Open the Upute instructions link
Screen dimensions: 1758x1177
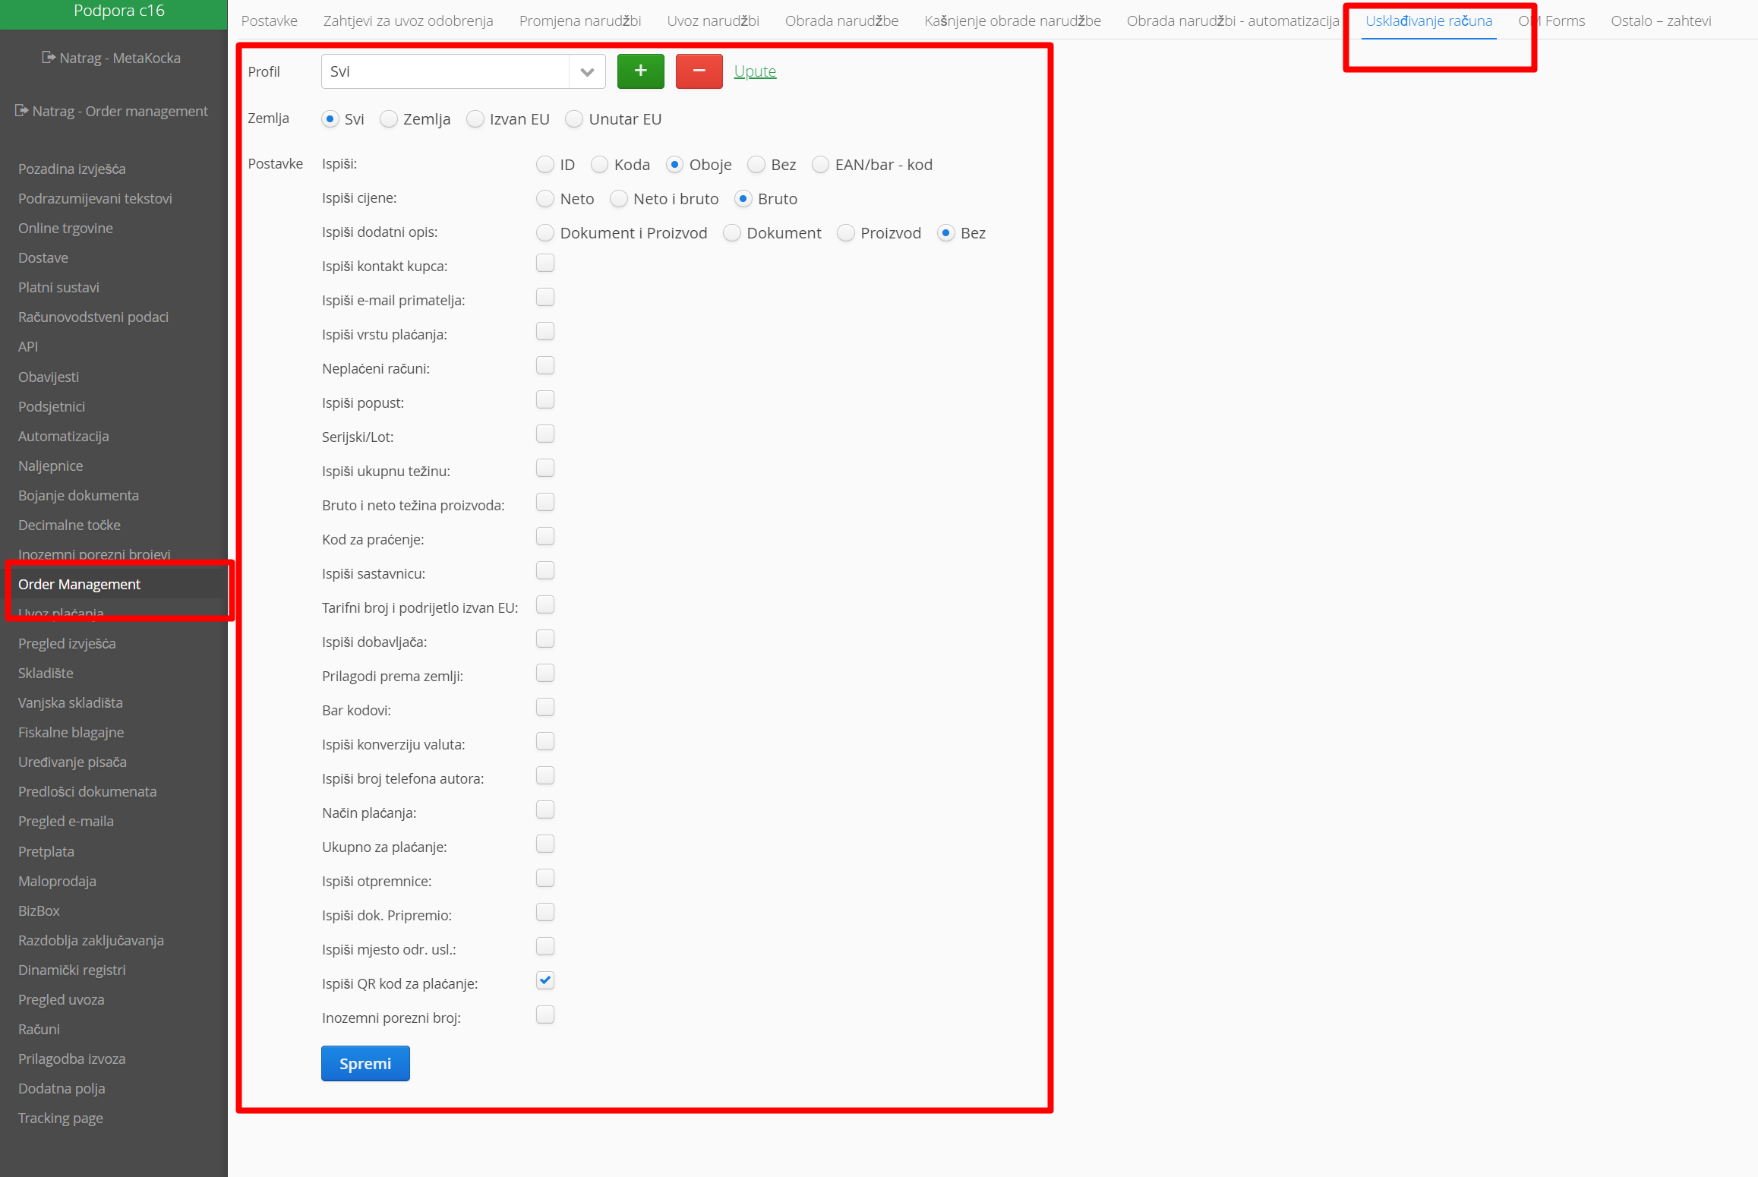click(755, 71)
